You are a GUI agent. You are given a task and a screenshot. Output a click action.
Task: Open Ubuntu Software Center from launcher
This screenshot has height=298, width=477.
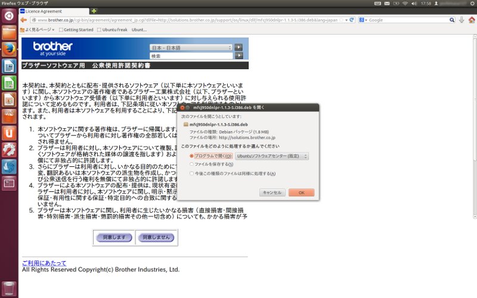(9, 116)
